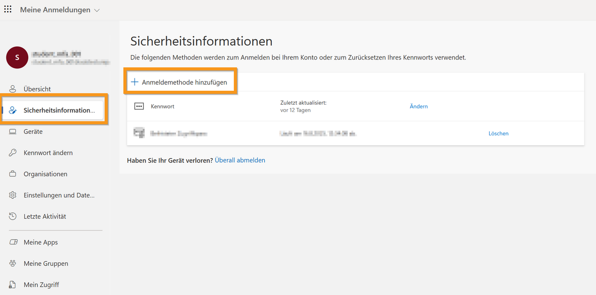Click the Einstellungen gear icon

13,195
